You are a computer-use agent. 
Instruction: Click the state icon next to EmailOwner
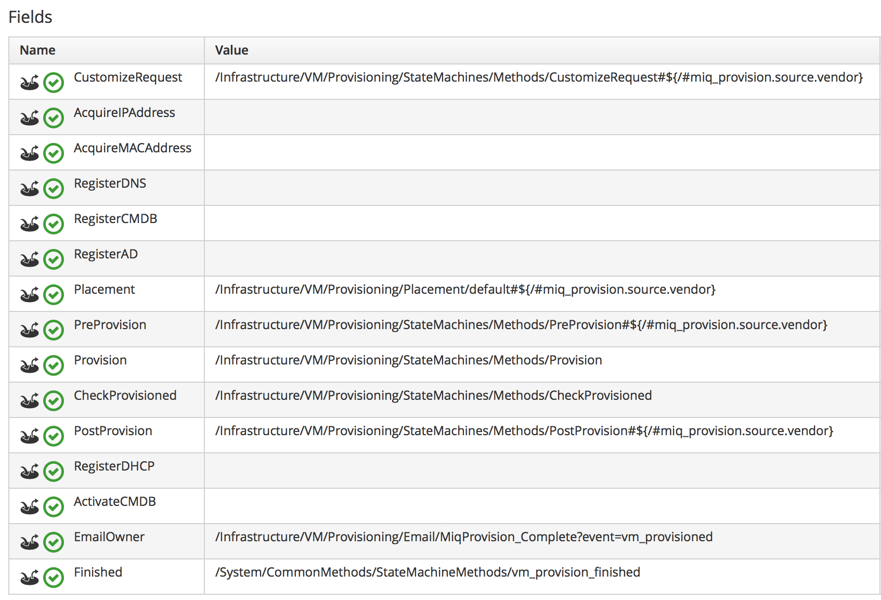pyautogui.click(x=30, y=542)
